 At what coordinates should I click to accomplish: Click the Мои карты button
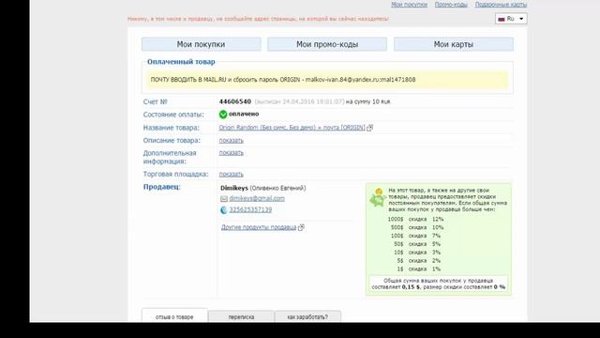454,44
